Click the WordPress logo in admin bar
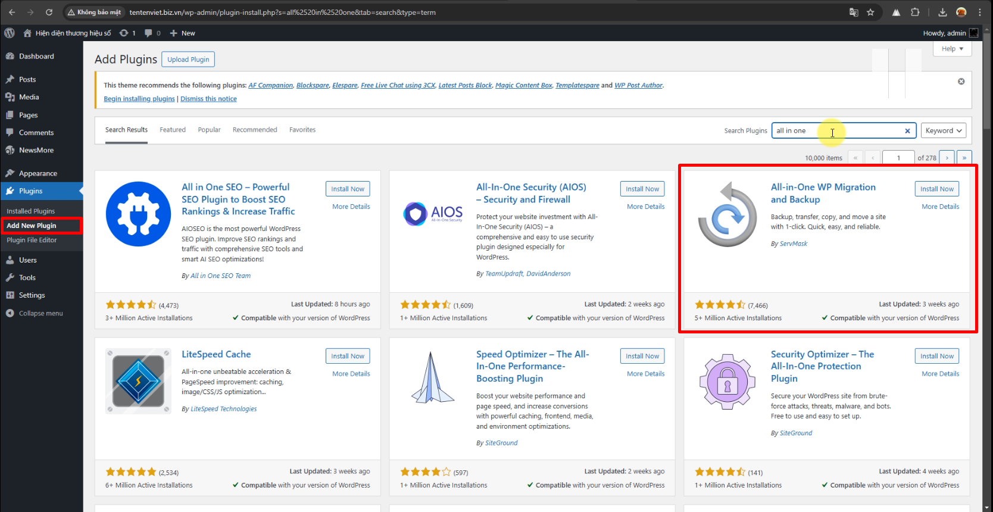The image size is (993, 512). point(10,33)
